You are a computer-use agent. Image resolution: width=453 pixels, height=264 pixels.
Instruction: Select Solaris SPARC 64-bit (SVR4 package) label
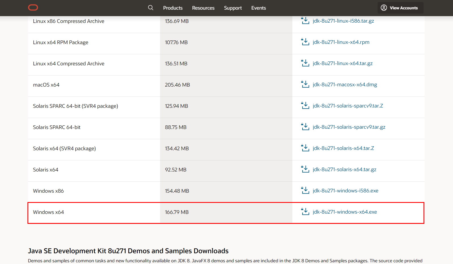click(x=75, y=106)
